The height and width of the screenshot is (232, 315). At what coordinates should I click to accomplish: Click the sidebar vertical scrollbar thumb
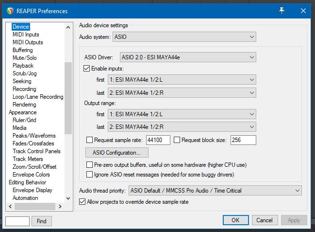[x=68, y=98]
